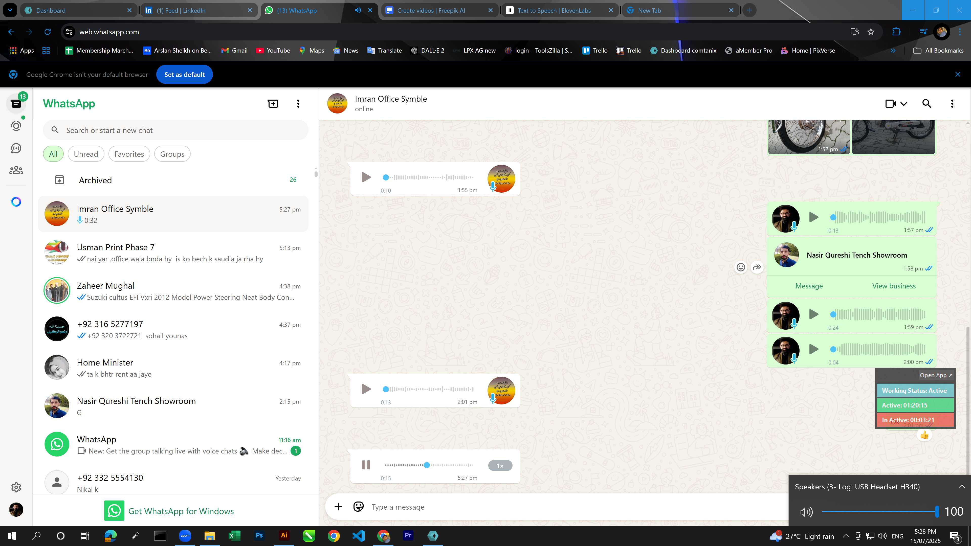Play the 0:10 voice message from 1:55 pm
The width and height of the screenshot is (971, 546).
pyautogui.click(x=366, y=177)
